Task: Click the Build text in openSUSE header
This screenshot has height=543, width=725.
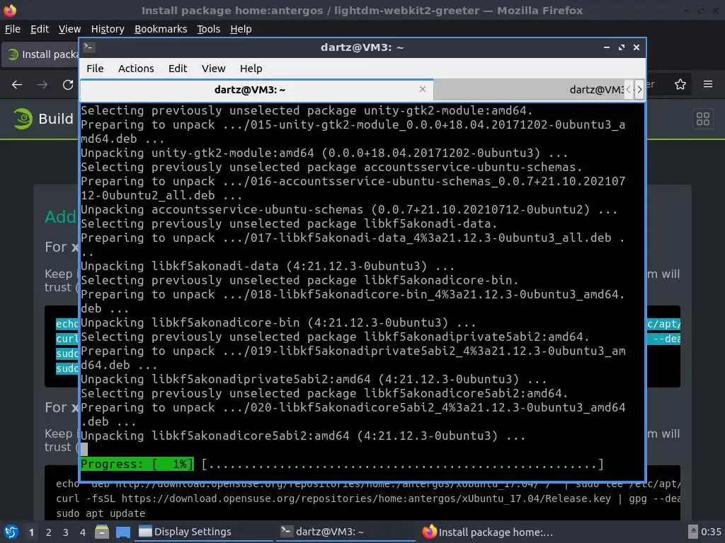Action: [56, 119]
